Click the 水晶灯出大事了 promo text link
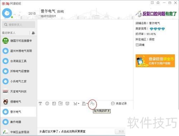 (x=62, y=131)
